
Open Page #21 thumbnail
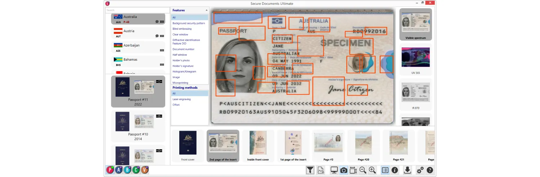[x=399, y=146]
